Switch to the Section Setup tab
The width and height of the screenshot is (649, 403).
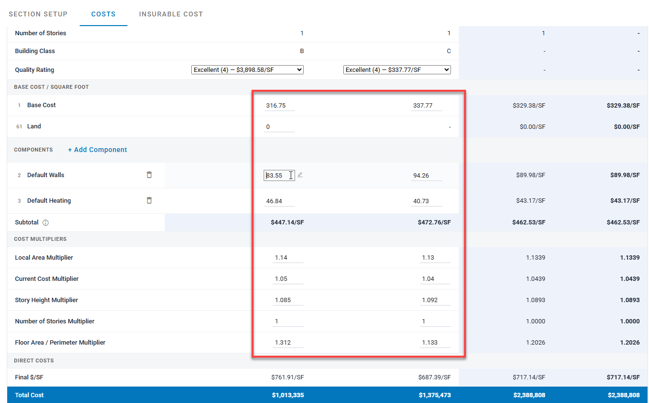pos(38,14)
